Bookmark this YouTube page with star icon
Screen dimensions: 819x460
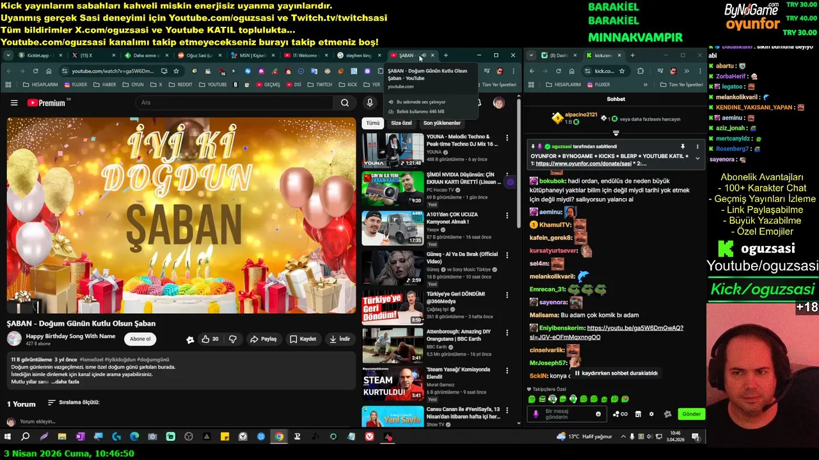click(x=177, y=71)
